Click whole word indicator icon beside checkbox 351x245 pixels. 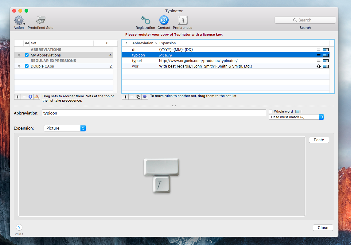pos(298,111)
